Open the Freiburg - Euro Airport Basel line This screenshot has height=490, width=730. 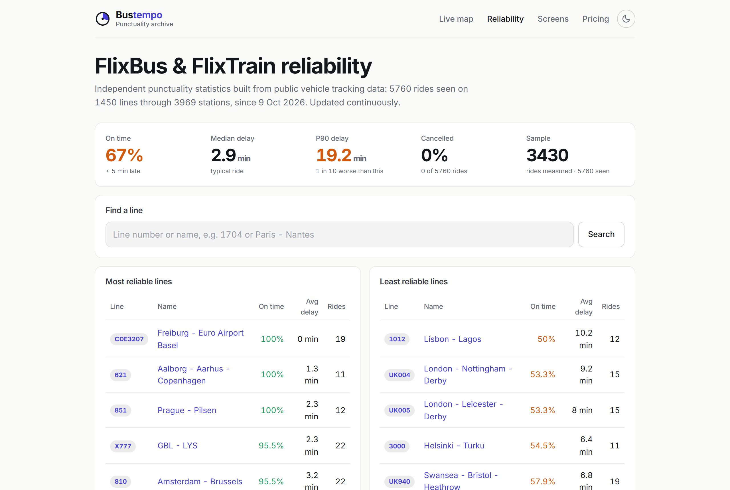click(200, 339)
